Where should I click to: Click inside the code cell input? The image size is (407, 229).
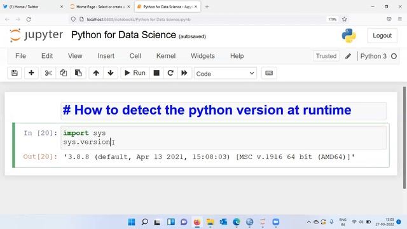tap(223, 137)
